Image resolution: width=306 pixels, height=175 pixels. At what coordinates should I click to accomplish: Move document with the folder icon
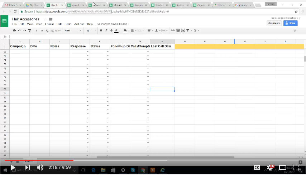click(x=51, y=19)
